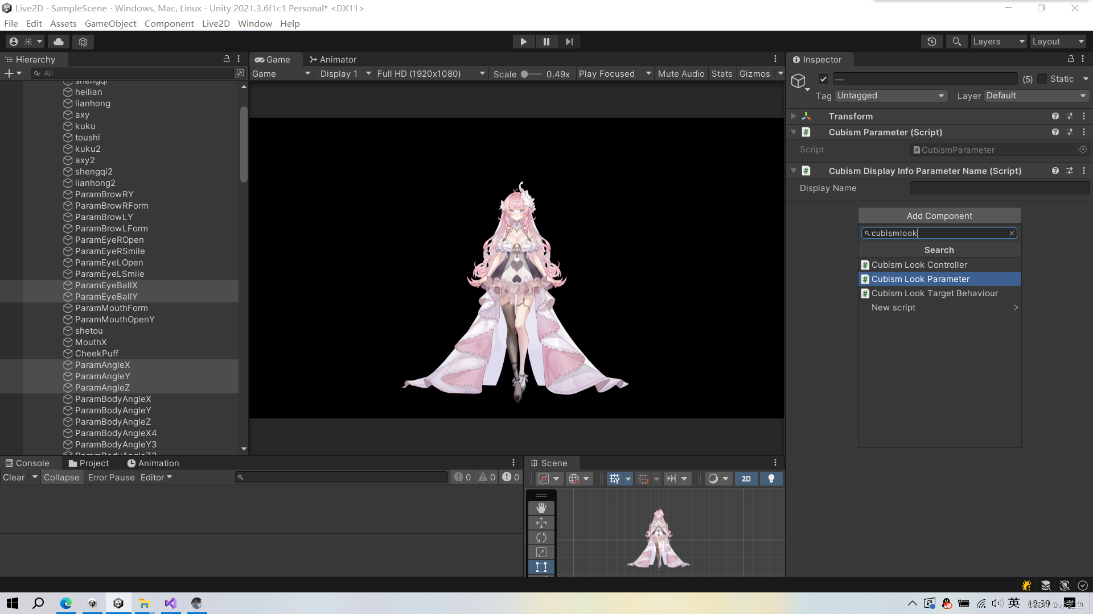The image size is (1093, 614).
Task: Open the Tag Untagged dropdown
Action: click(x=890, y=96)
